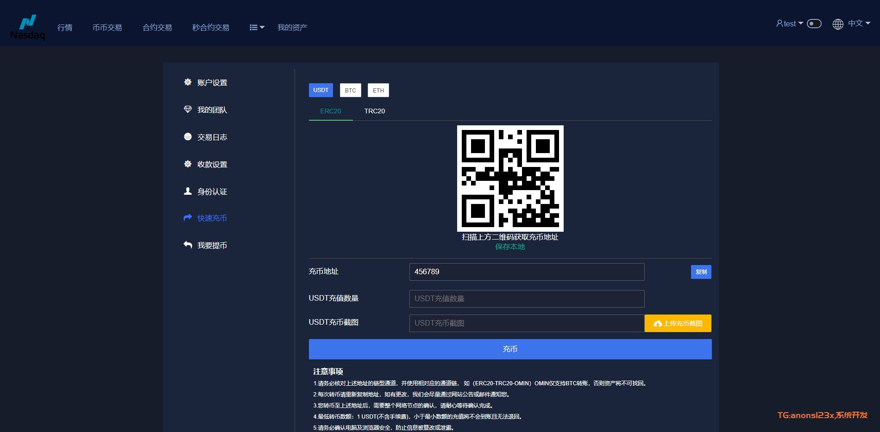The image size is (880, 432).
Task: Click the globe language icon
Action: pyautogui.click(x=838, y=24)
